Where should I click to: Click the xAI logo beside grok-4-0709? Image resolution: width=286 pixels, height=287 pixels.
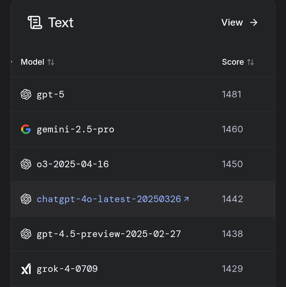(x=26, y=269)
